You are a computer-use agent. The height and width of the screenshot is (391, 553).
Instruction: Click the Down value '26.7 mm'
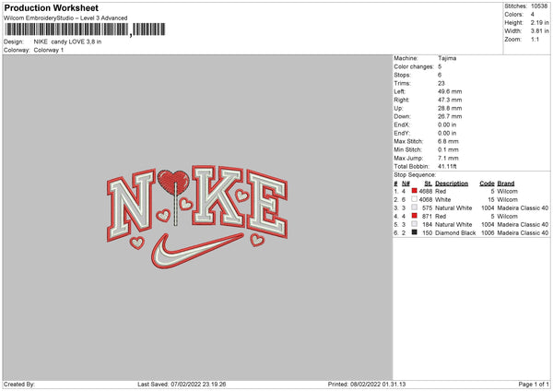[x=450, y=116]
